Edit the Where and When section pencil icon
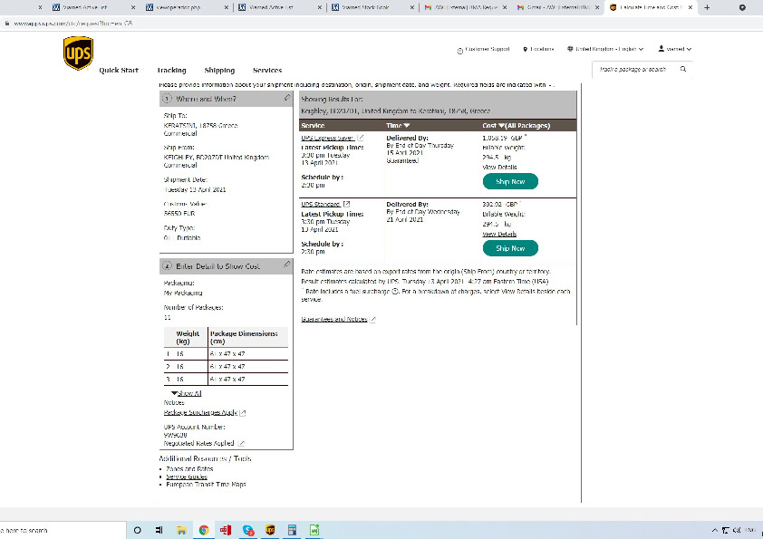Viewport: 763px width, 539px height. point(286,97)
